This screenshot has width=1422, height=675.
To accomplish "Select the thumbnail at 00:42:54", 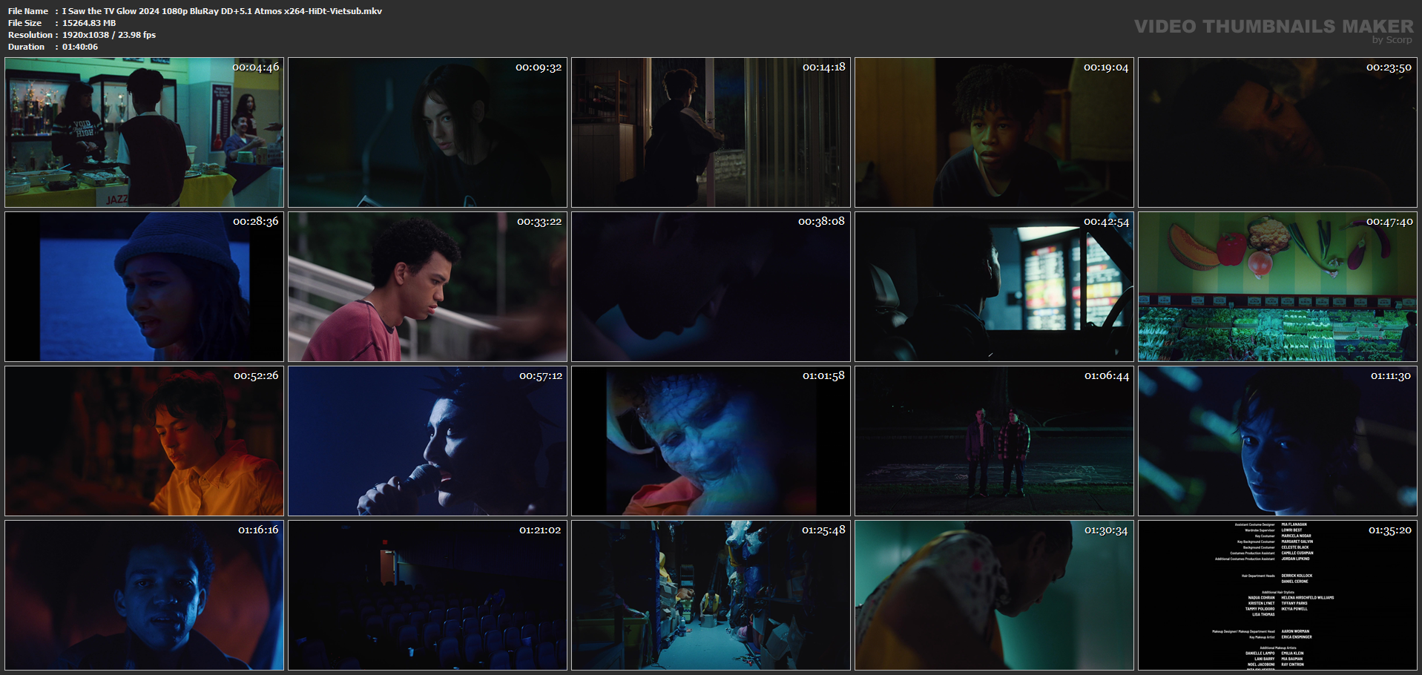I will pos(994,286).
